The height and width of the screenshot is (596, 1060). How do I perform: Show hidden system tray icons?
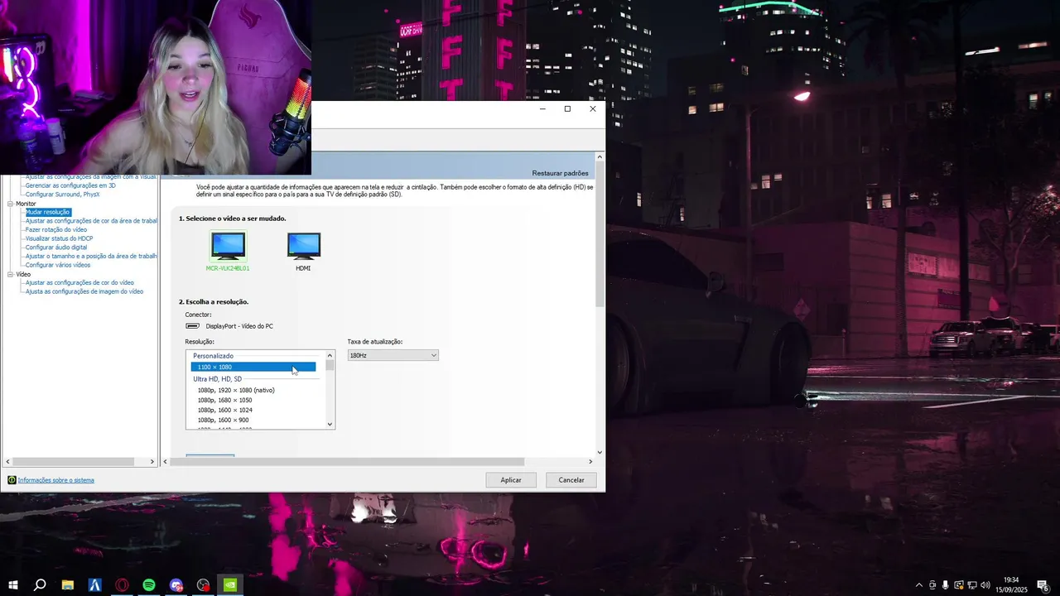[x=918, y=585]
